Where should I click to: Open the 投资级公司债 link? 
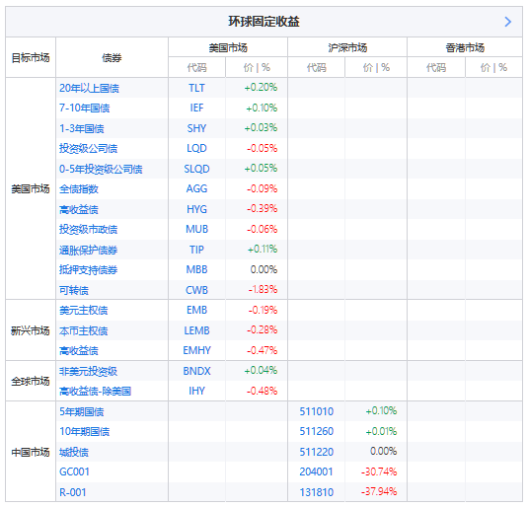click(x=88, y=149)
